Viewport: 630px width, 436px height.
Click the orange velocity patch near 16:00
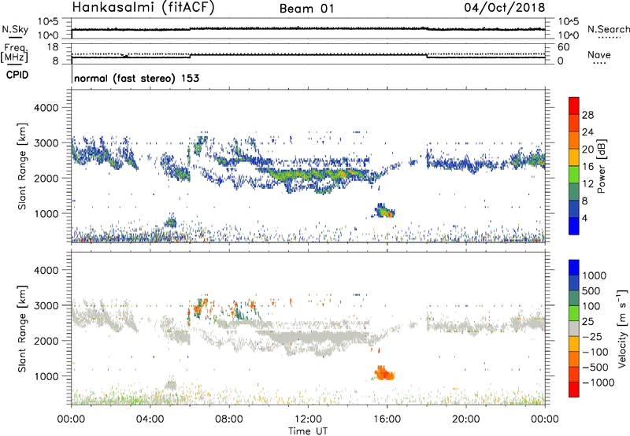pyautogui.click(x=384, y=373)
